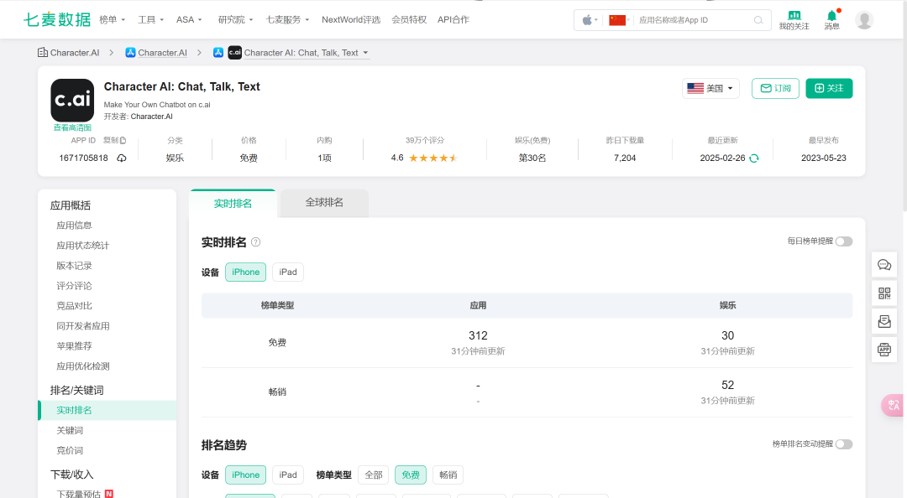Expand the 研究院 menu dropdown
This screenshot has height=498, width=907.
[x=235, y=19]
